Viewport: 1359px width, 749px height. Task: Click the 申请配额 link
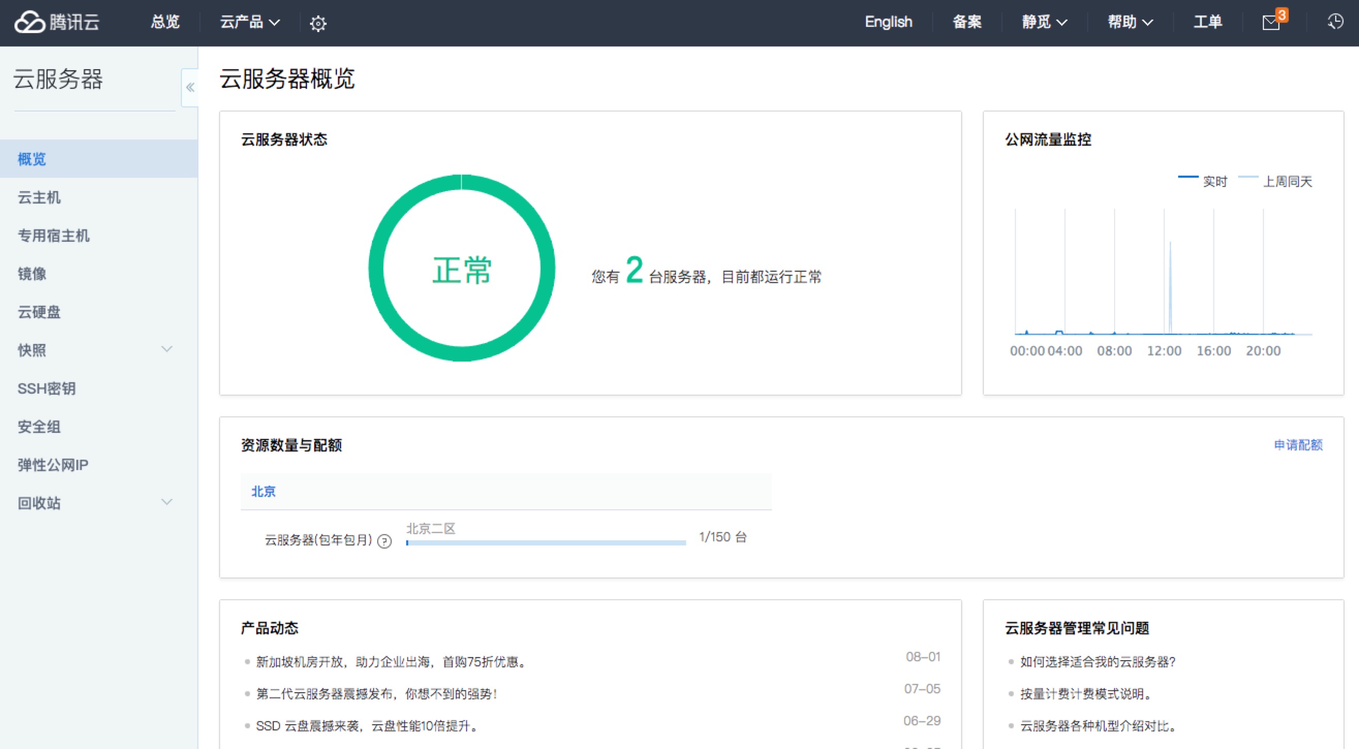1298,445
